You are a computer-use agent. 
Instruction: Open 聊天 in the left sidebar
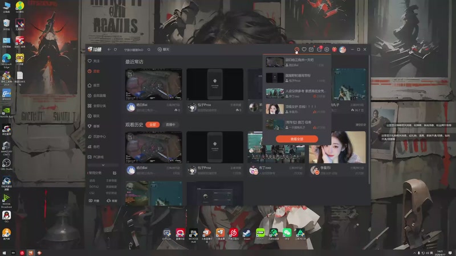click(x=94, y=116)
